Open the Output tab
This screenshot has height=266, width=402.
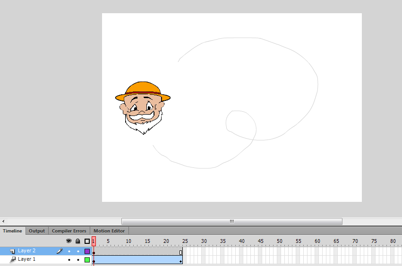click(37, 231)
